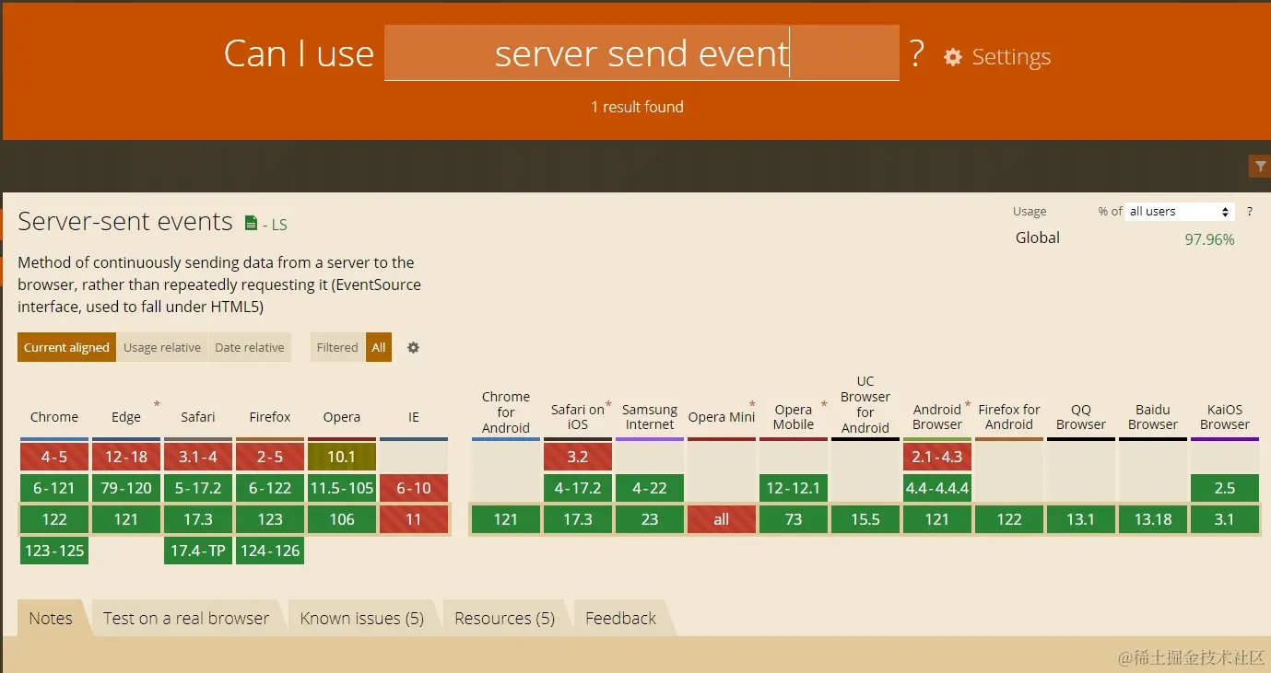This screenshot has width=1271, height=673.
Task: Click IE 11 cell
Action: [x=414, y=519]
